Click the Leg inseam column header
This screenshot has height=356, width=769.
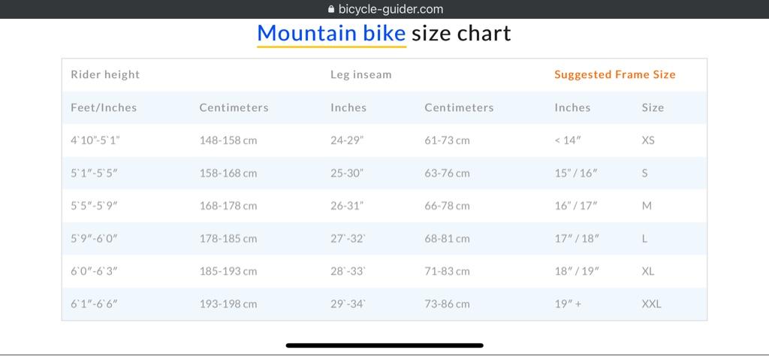pyautogui.click(x=361, y=74)
